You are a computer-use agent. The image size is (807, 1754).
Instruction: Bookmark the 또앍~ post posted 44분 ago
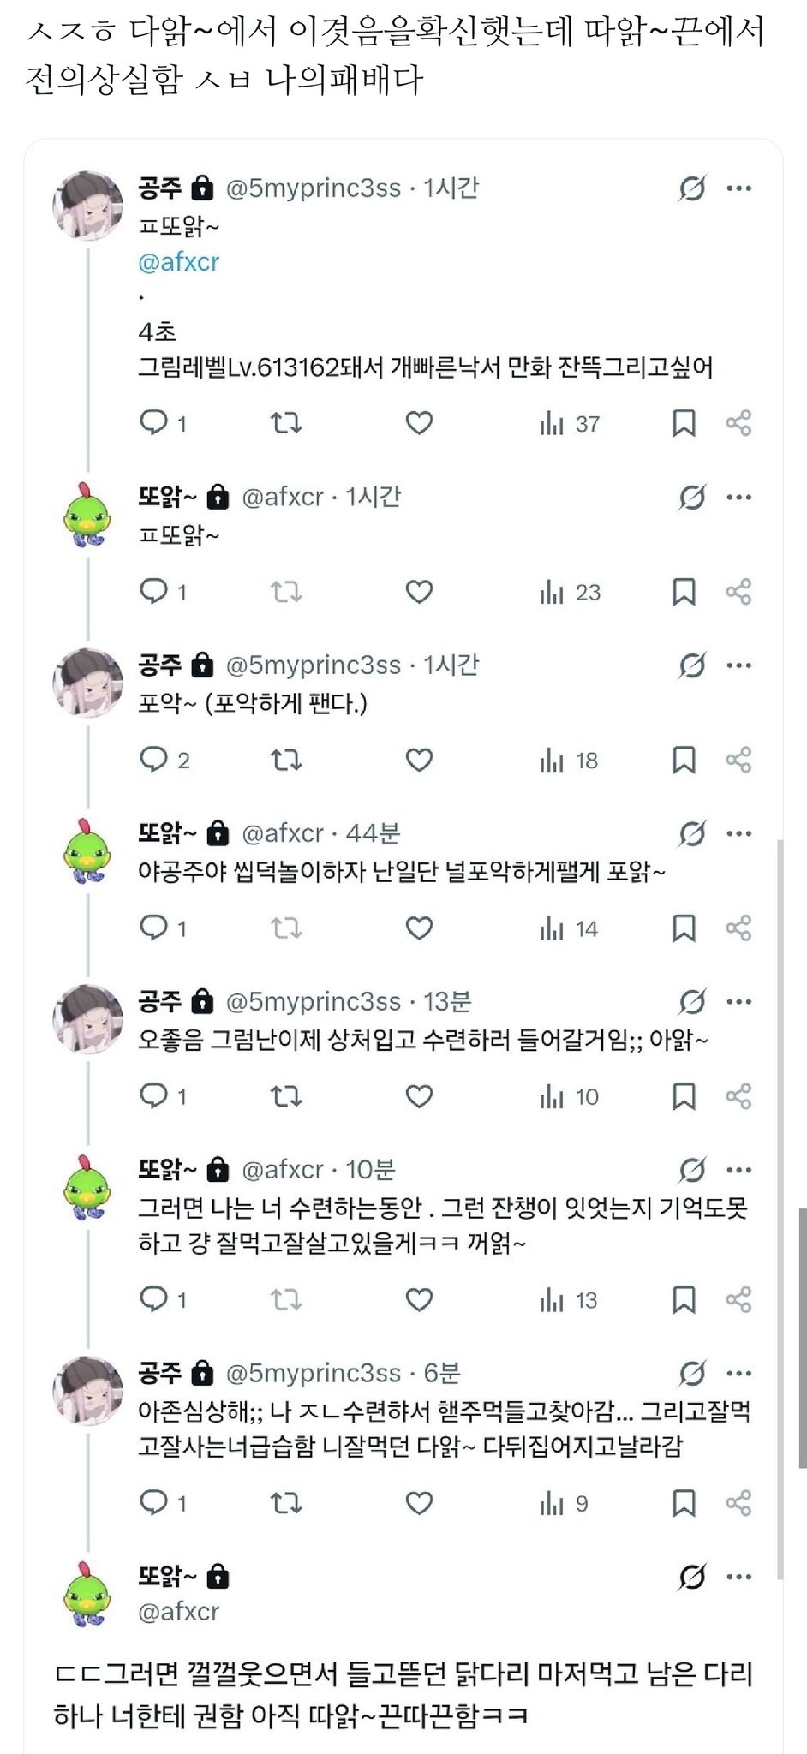tap(684, 928)
